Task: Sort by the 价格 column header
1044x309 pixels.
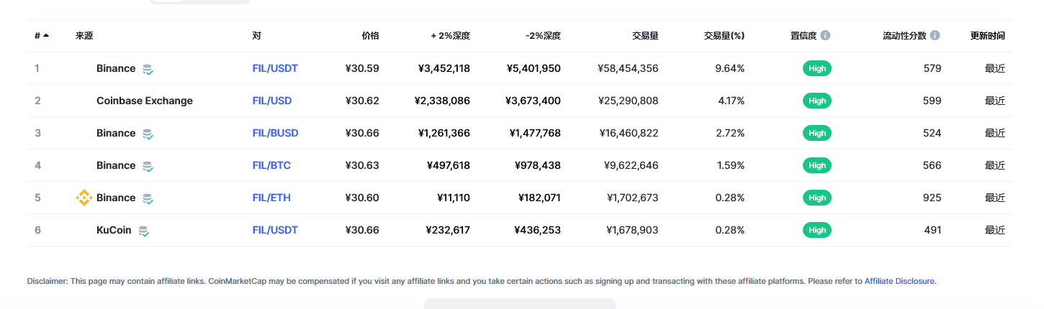Action: tap(370, 35)
